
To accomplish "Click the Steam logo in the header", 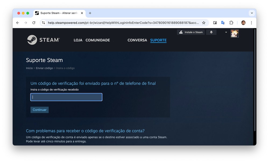I will (43, 40).
